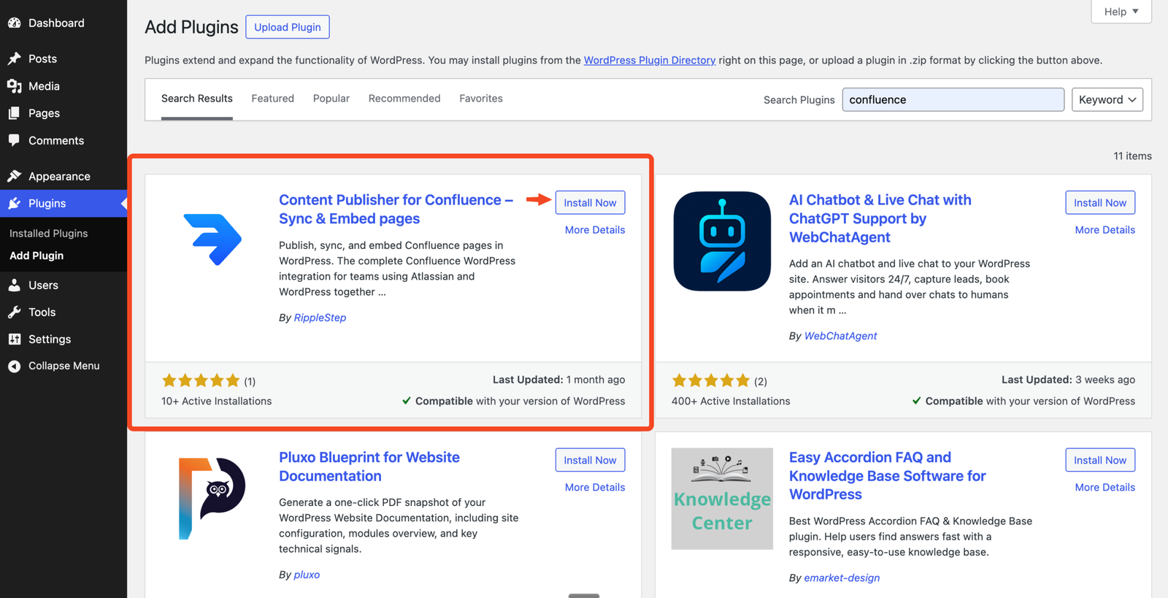The height and width of the screenshot is (598, 1168).
Task: Click the Comments bubble icon
Action: pos(14,140)
